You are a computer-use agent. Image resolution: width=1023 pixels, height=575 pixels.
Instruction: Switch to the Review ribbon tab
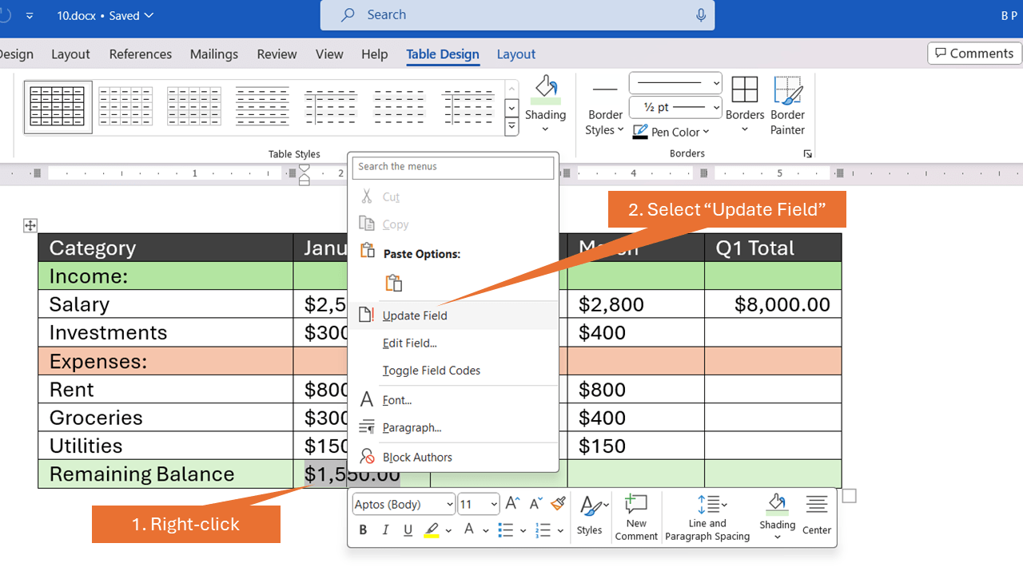(277, 54)
